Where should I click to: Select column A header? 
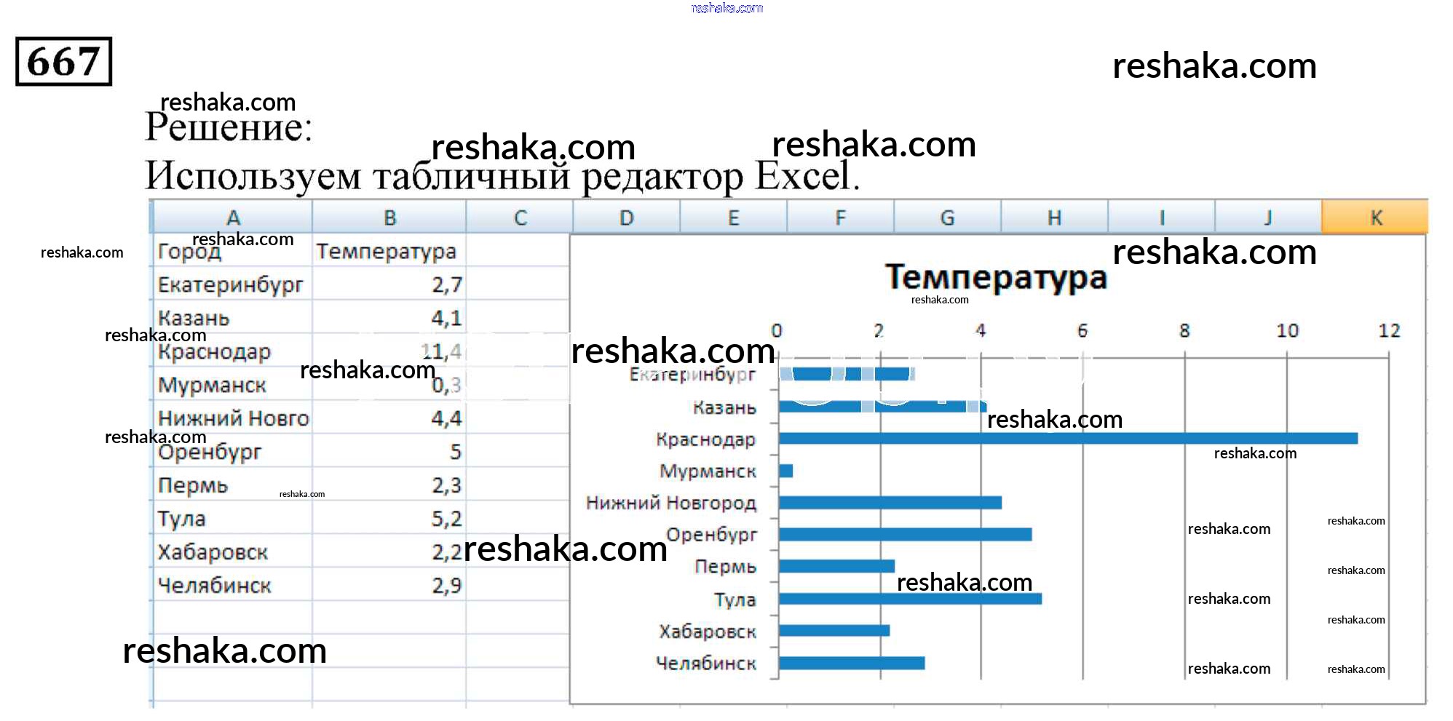tap(233, 218)
